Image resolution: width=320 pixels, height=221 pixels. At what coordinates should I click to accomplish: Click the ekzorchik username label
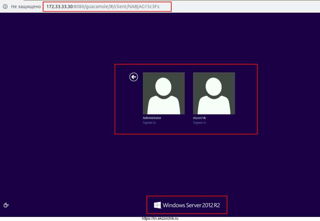[x=199, y=118]
